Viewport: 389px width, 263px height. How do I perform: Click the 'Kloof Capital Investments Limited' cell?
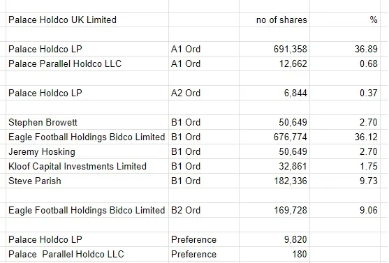pyautogui.click(x=87, y=166)
